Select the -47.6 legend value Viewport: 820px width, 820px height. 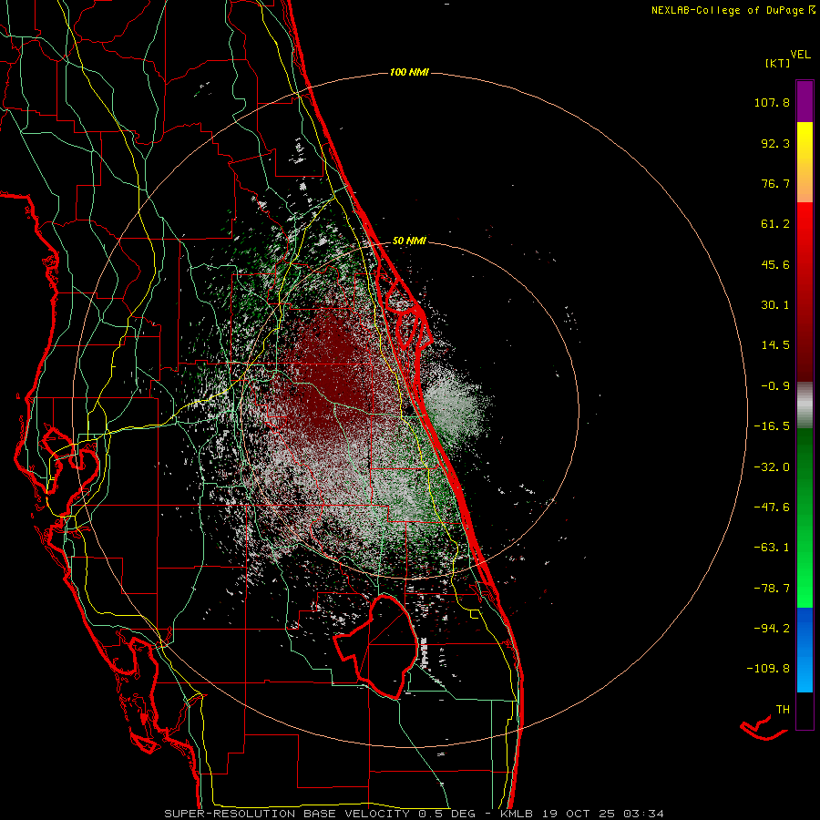click(772, 507)
